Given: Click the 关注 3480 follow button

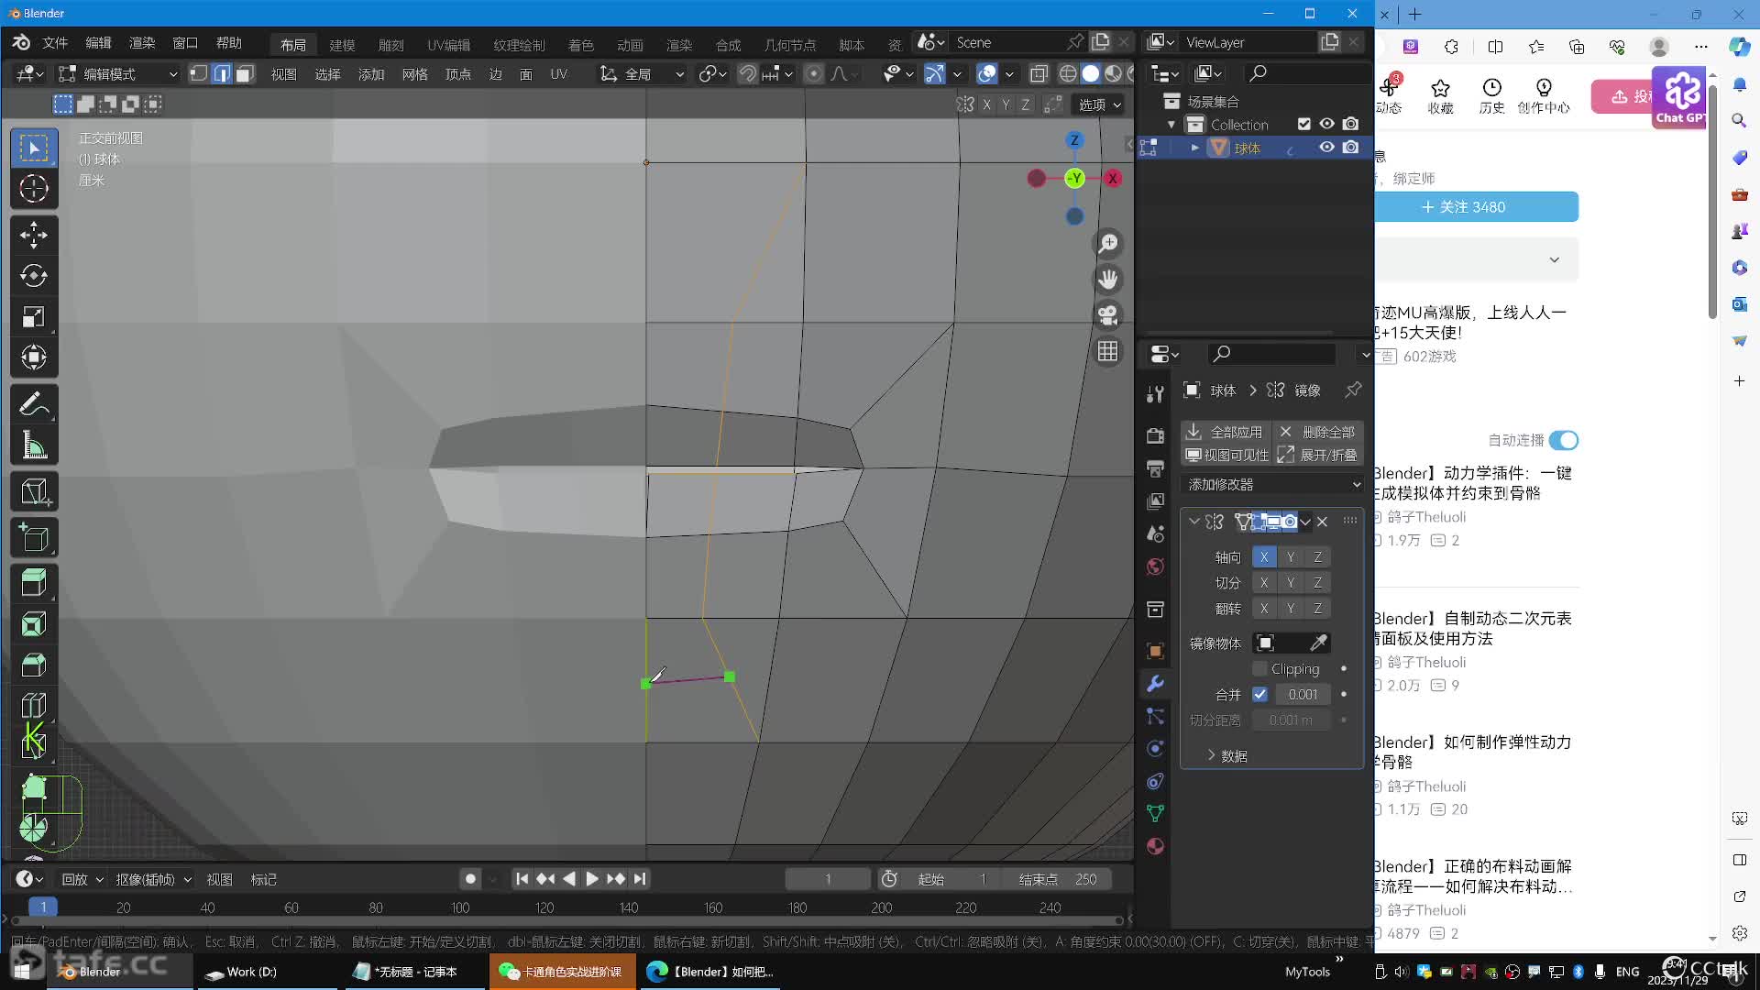Looking at the screenshot, I should (1475, 207).
